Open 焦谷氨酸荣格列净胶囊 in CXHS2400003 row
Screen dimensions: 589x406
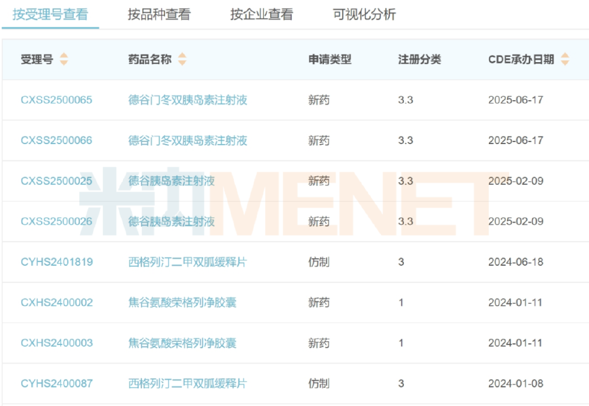click(x=183, y=343)
